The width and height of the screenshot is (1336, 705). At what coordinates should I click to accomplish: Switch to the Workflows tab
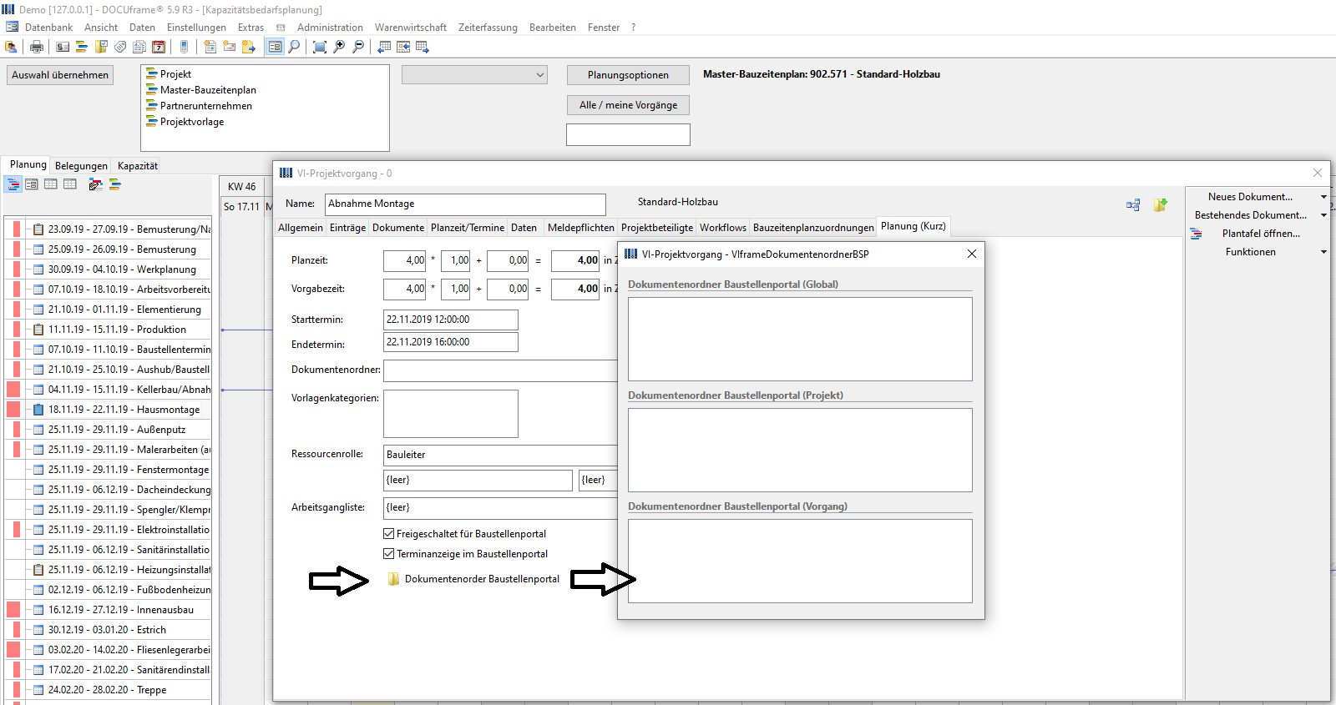(x=723, y=228)
